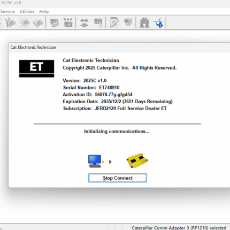The height and width of the screenshot is (230, 230).
Task: Click the blue computer monitor icon
Action: click(95, 161)
